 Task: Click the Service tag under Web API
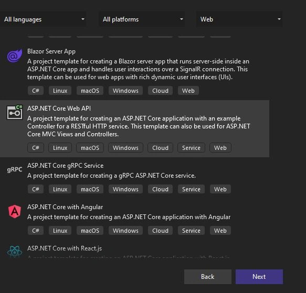click(x=191, y=148)
